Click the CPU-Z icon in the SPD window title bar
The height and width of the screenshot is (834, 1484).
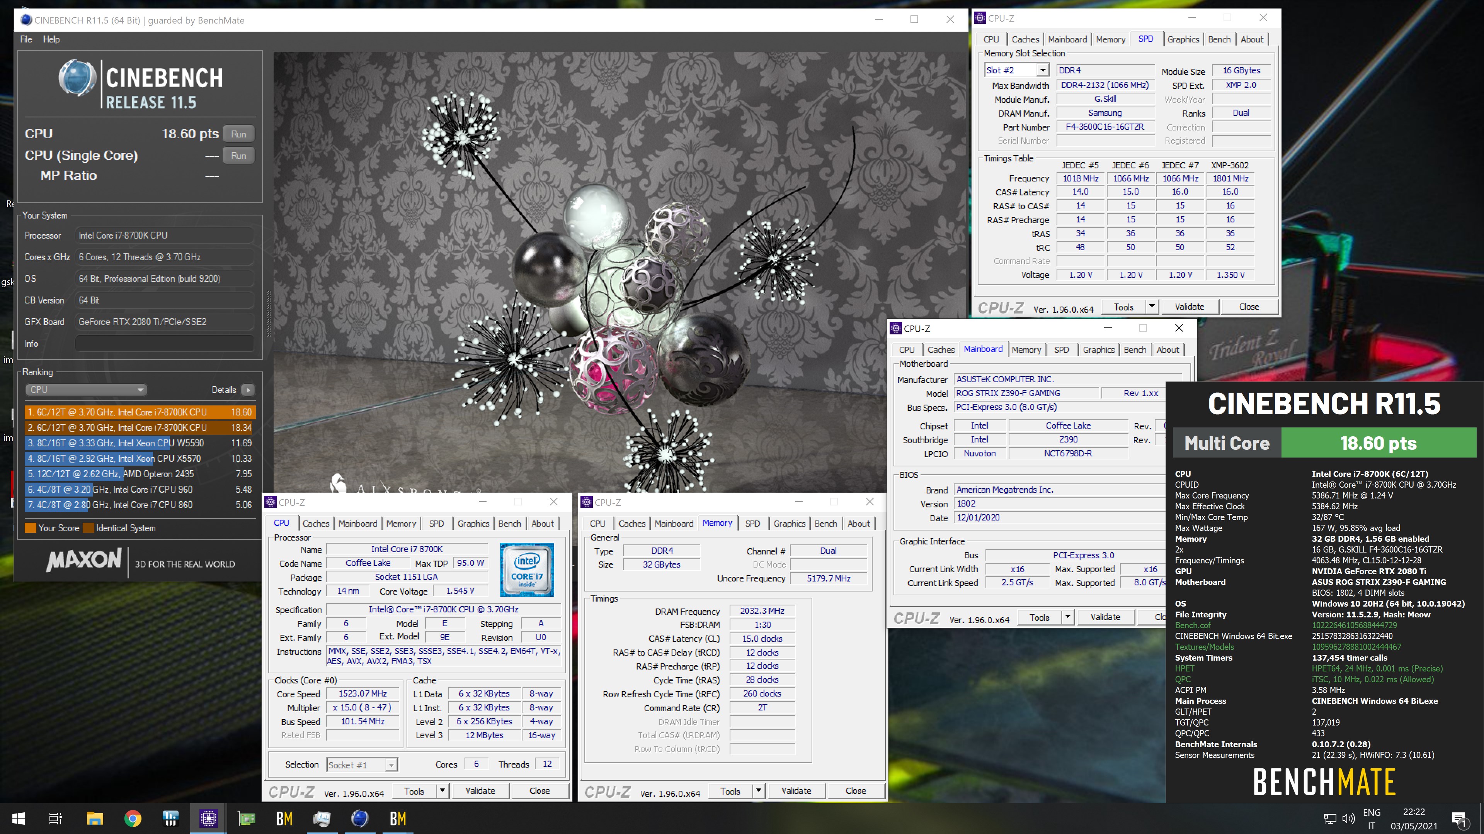pyautogui.click(x=980, y=18)
